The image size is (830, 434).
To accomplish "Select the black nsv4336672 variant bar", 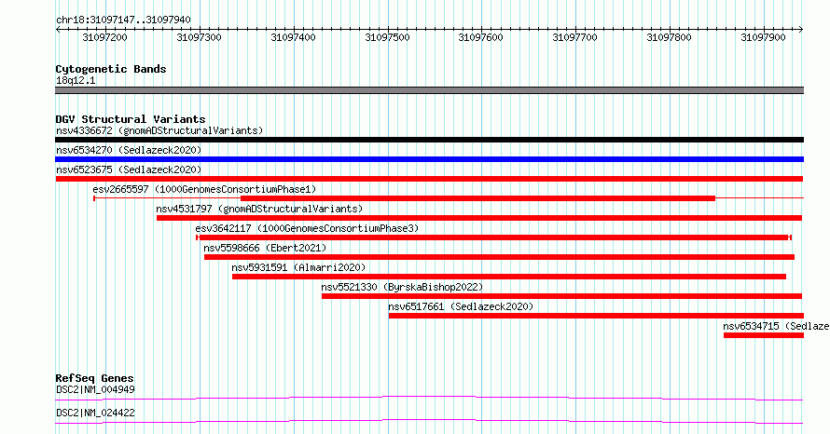I will (429, 140).
